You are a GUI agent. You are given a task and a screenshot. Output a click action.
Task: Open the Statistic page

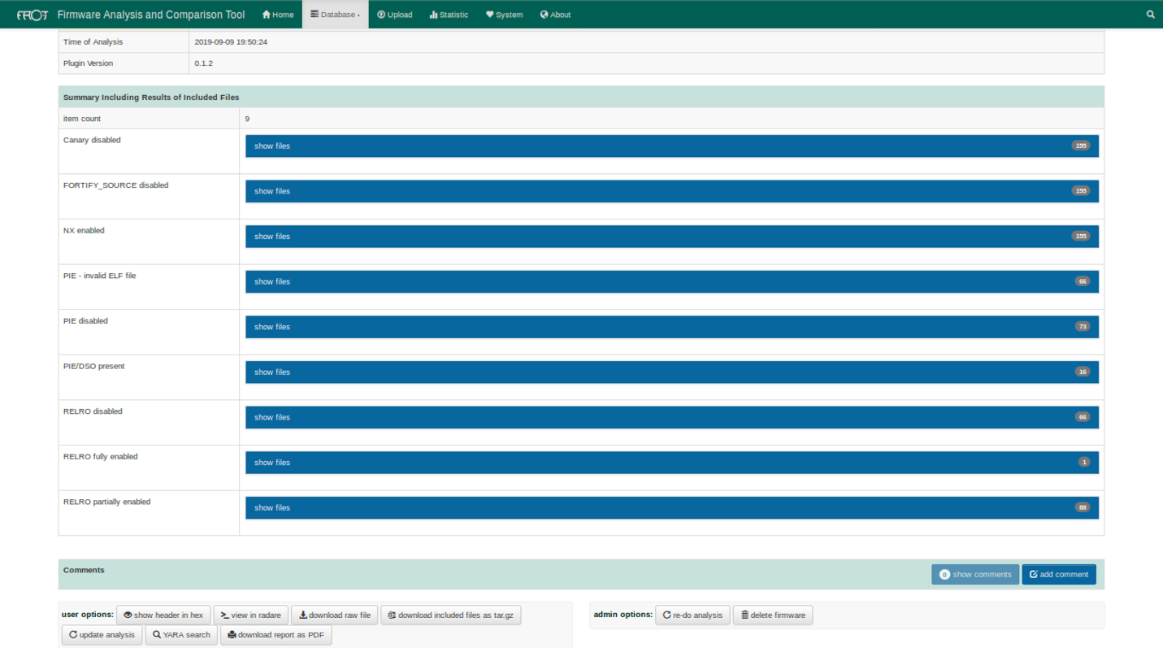click(449, 15)
